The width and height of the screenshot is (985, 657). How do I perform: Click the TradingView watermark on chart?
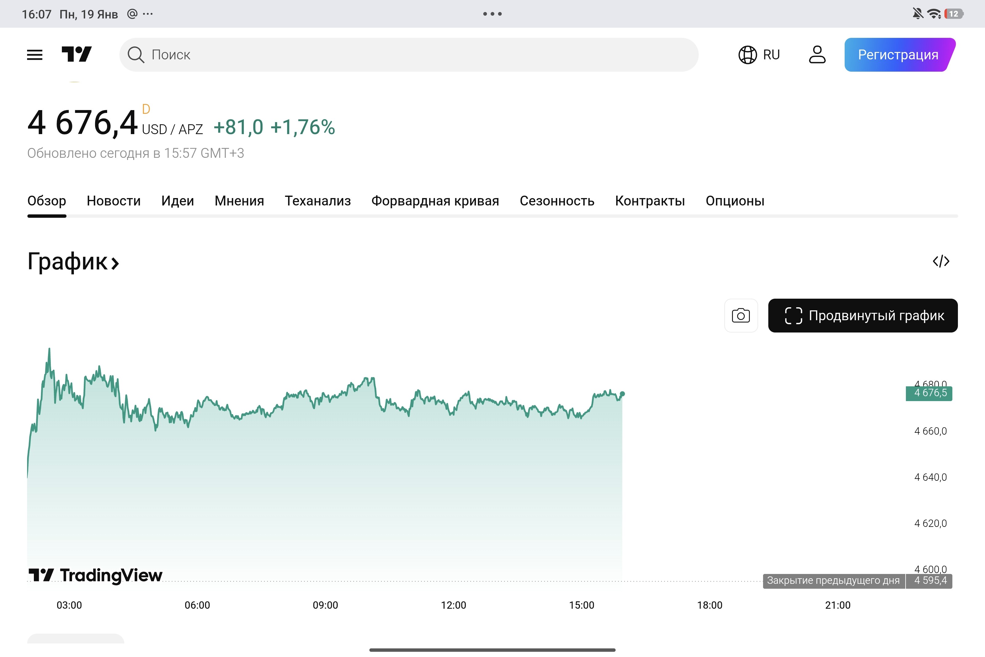(96, 575)
